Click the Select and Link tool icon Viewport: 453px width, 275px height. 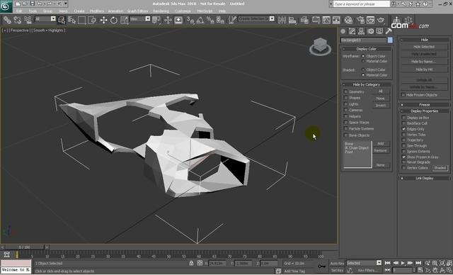7,20
